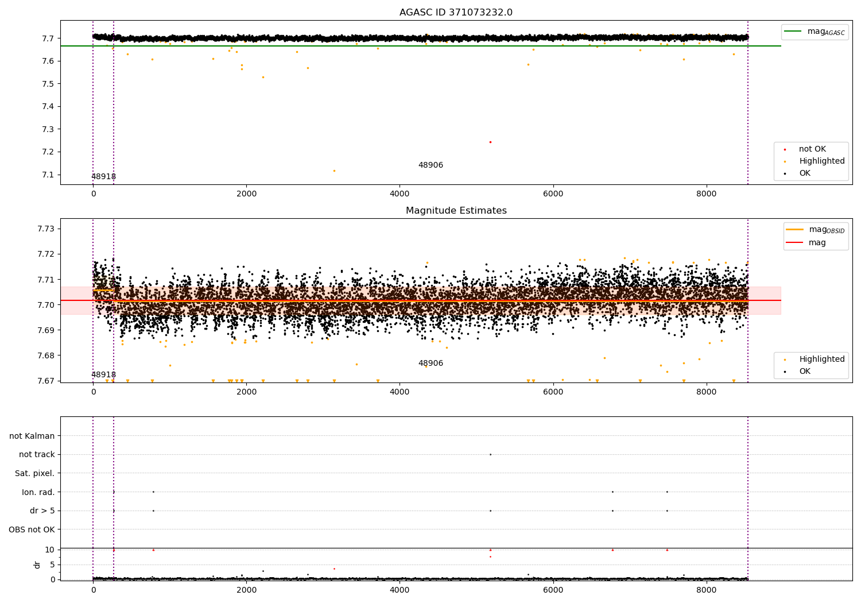The height and width of the screenshot is (603, 861).
Task: Click the 'OBS not OK' row label
Action: point(32,529)
